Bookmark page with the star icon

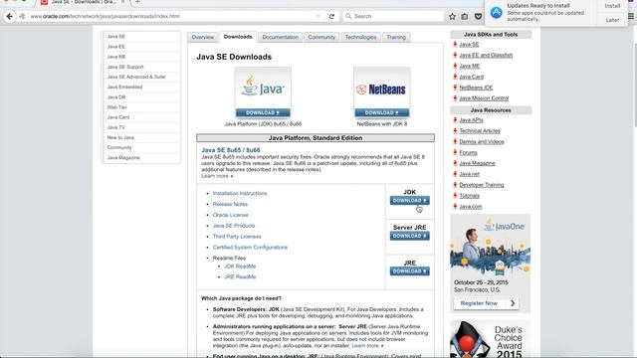tap(452, 16)
